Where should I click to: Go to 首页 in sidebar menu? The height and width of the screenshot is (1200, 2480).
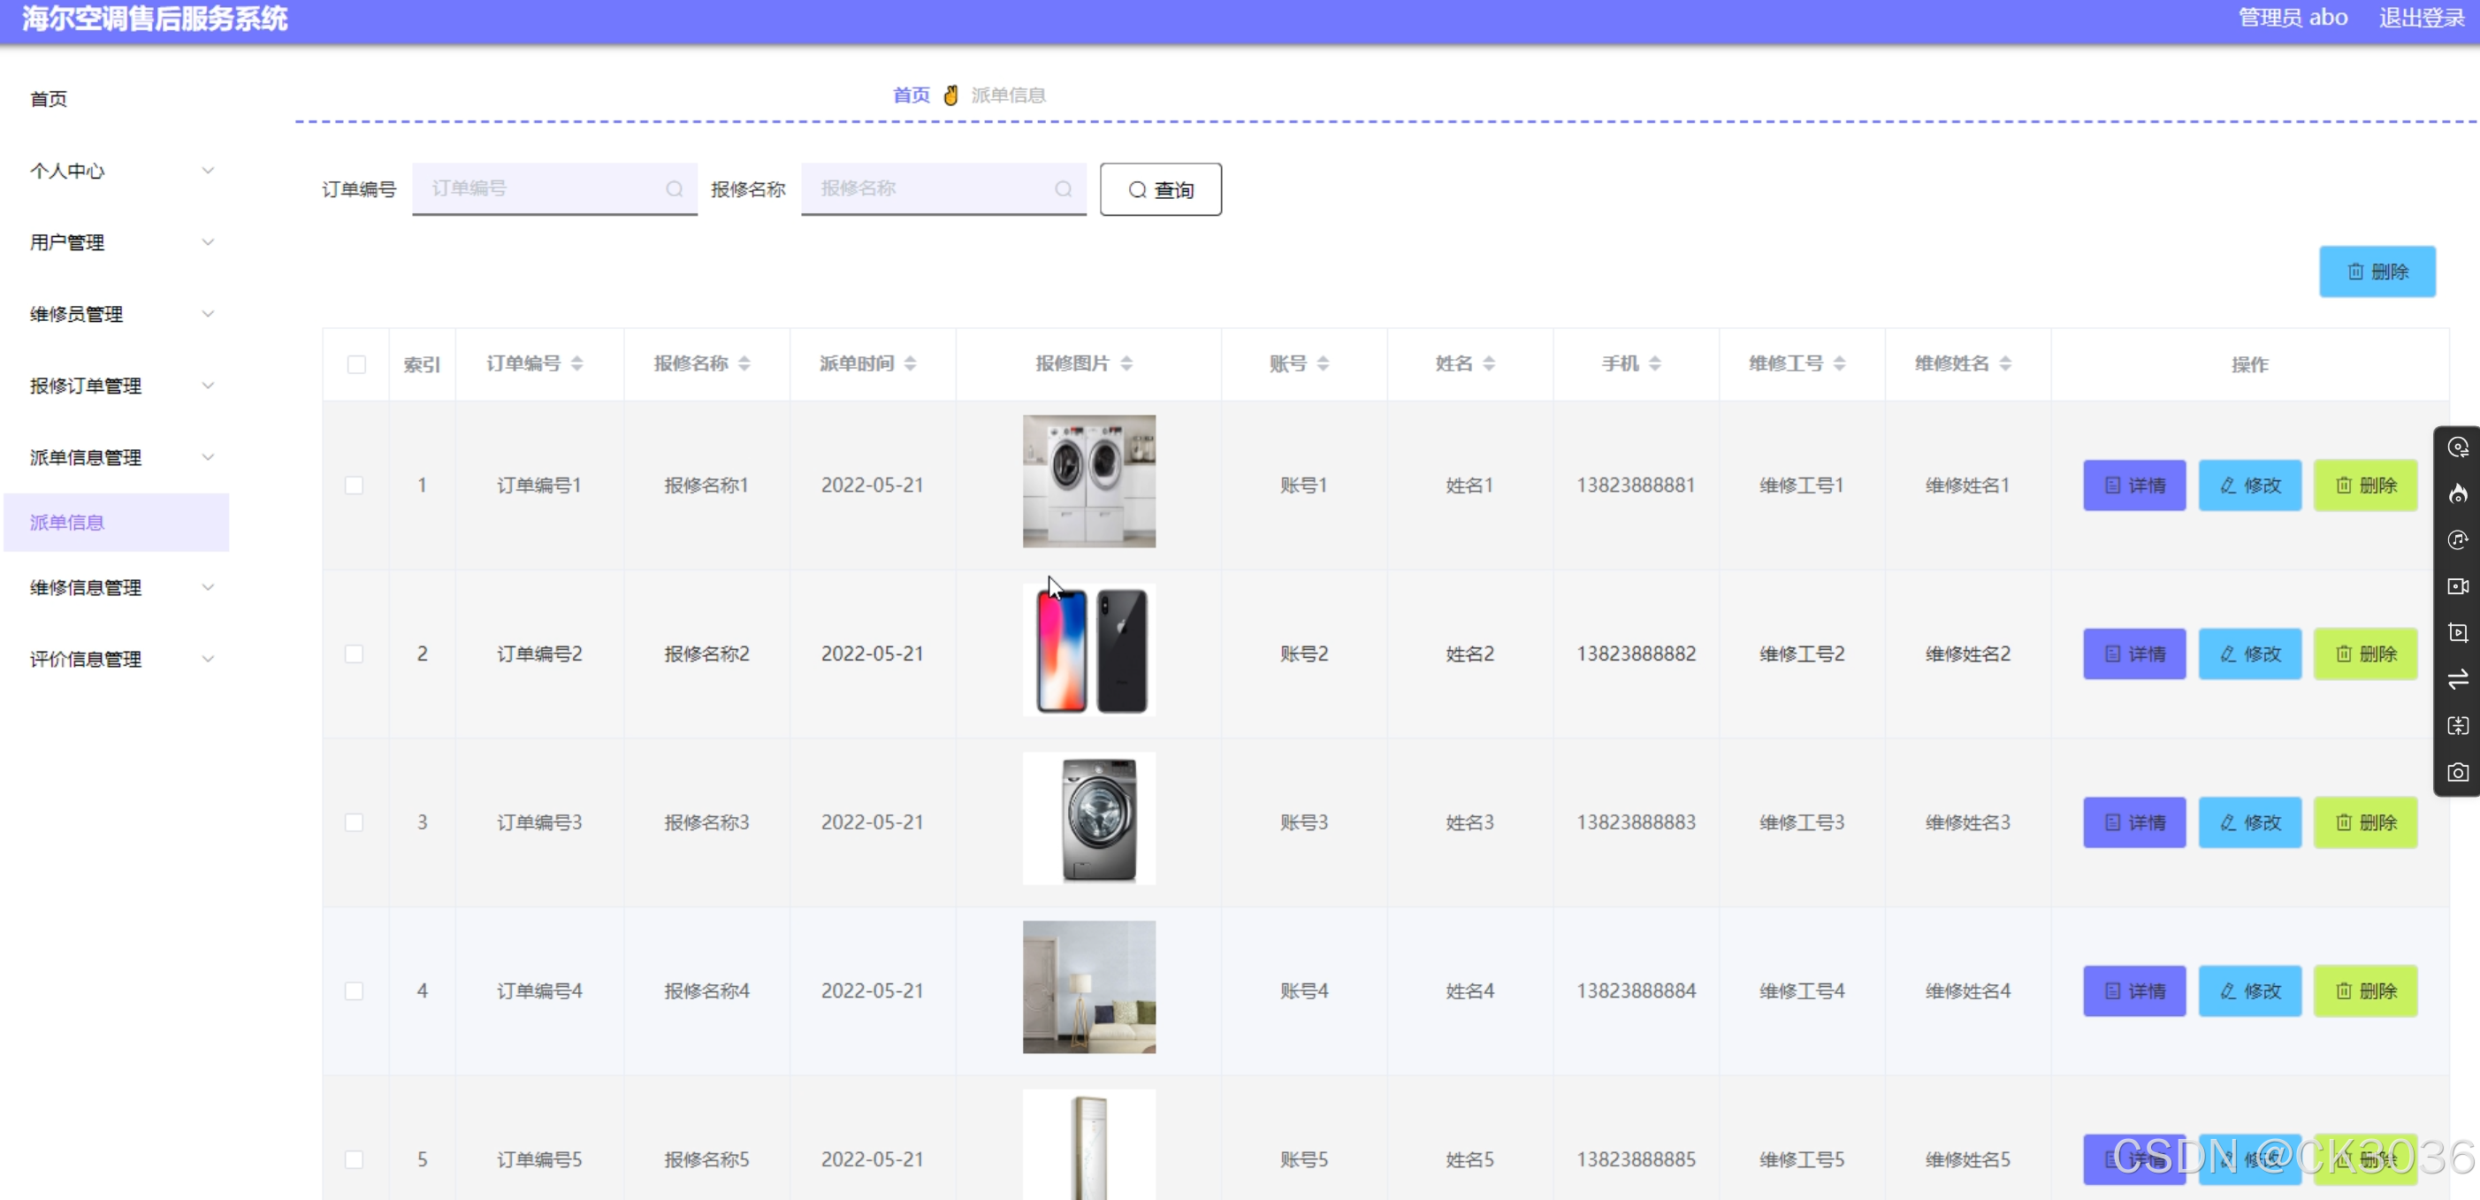pyautogui.click(x=48, y=98)
